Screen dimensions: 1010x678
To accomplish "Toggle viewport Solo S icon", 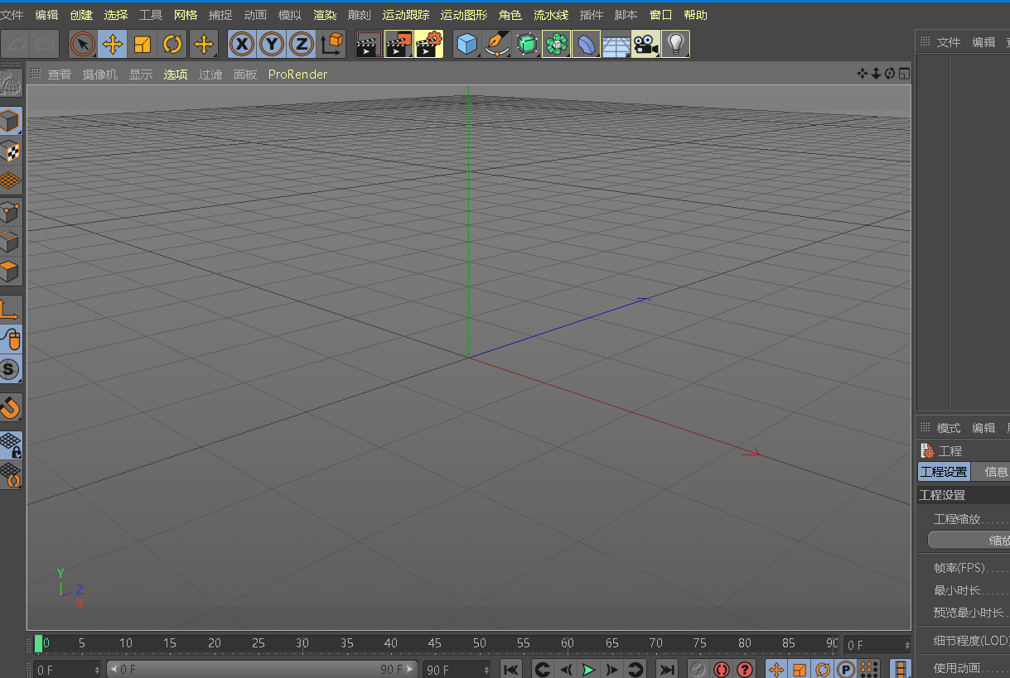I will click(x=11, y=369).
